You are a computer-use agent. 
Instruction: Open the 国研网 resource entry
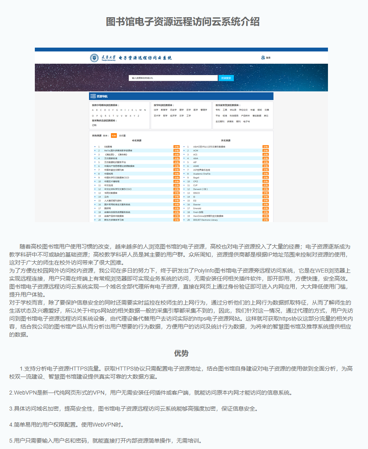click(x=107, y=208)
